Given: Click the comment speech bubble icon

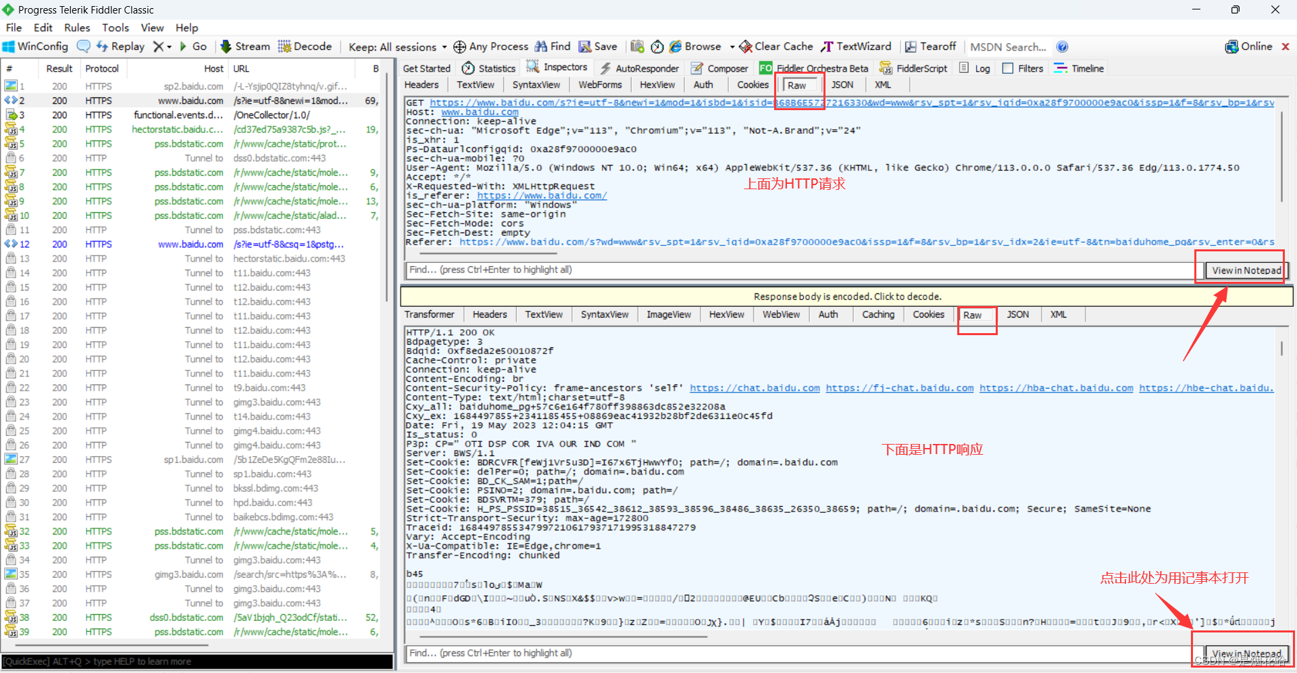Looking at the screenshot, I should (x=84, y=47).
